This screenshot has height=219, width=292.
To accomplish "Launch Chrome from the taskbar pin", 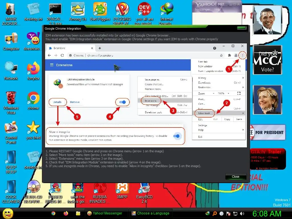I will [53, 213].
